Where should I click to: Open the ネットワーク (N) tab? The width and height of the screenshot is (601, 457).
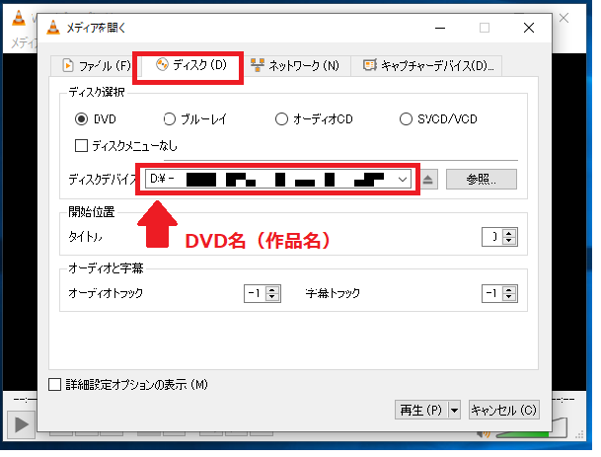tap(295, 65)
